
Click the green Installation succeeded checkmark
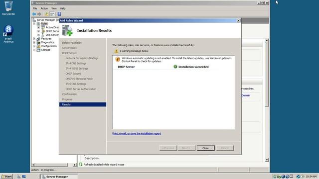175,67
